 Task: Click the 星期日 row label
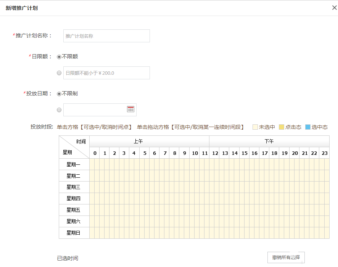click(74, 233)
